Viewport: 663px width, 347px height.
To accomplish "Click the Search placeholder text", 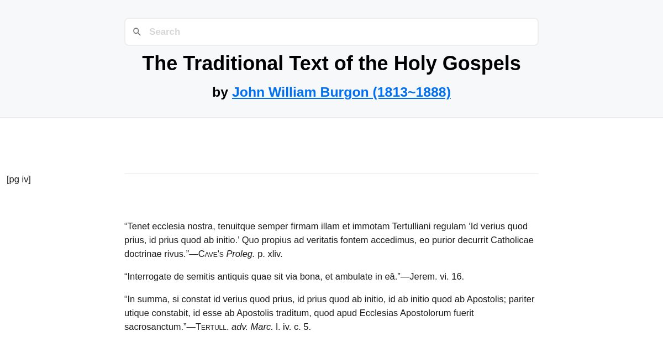I will (x=165, y=31).
